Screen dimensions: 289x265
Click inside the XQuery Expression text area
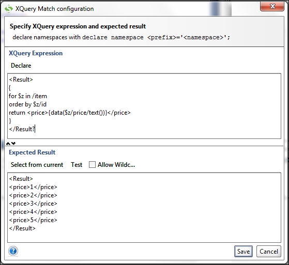click(144, 106)
